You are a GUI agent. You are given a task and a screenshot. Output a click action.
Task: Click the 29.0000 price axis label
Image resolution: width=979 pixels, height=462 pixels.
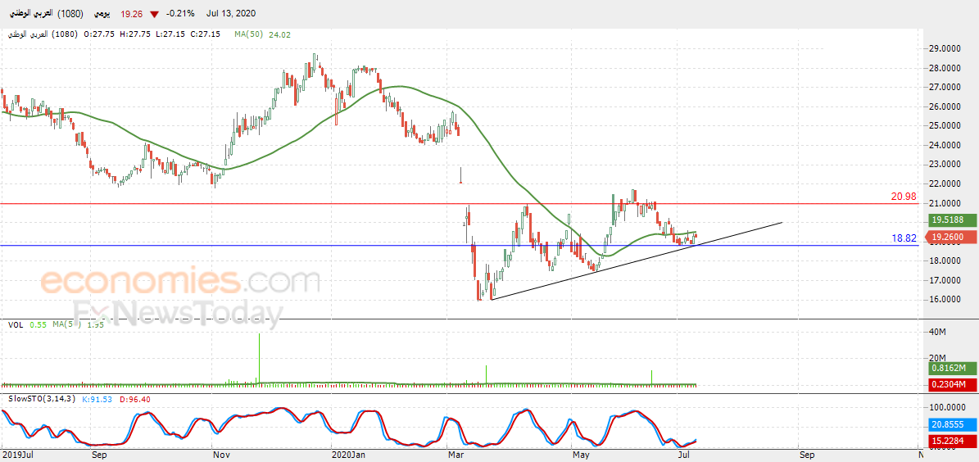(944, 48)
